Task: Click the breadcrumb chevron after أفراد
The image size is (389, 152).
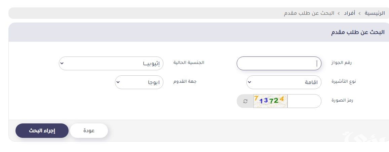Action: 339,13
